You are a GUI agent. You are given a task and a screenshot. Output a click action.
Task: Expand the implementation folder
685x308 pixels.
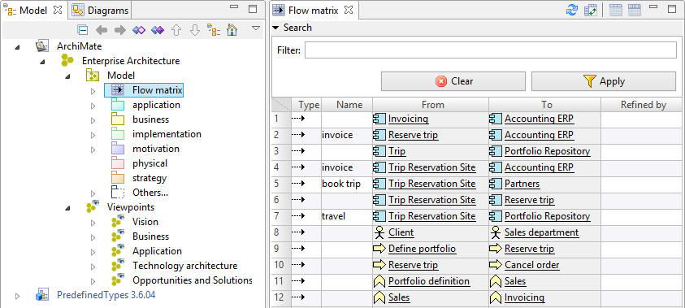point(93,135)
